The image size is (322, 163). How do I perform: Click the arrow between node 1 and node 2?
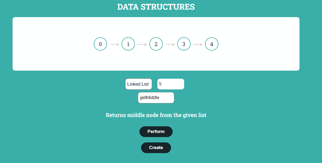pos(142,44)
